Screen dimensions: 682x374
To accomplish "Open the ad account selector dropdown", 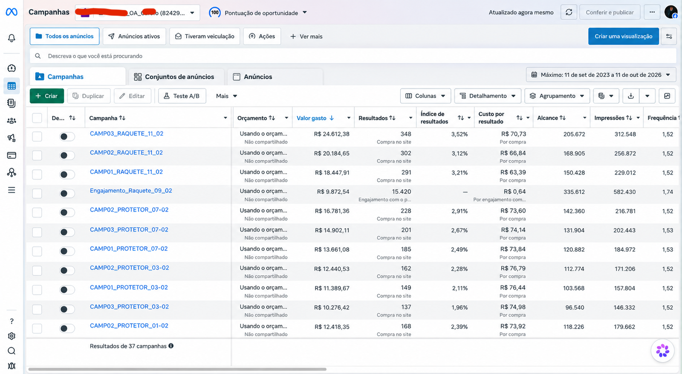I will coord(137,13).
